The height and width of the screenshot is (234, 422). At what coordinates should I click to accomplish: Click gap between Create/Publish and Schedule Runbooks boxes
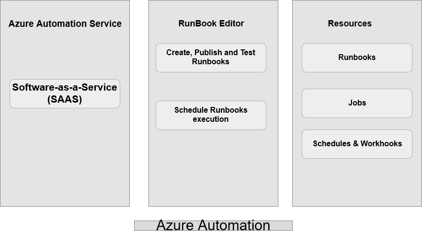[211, 86]
